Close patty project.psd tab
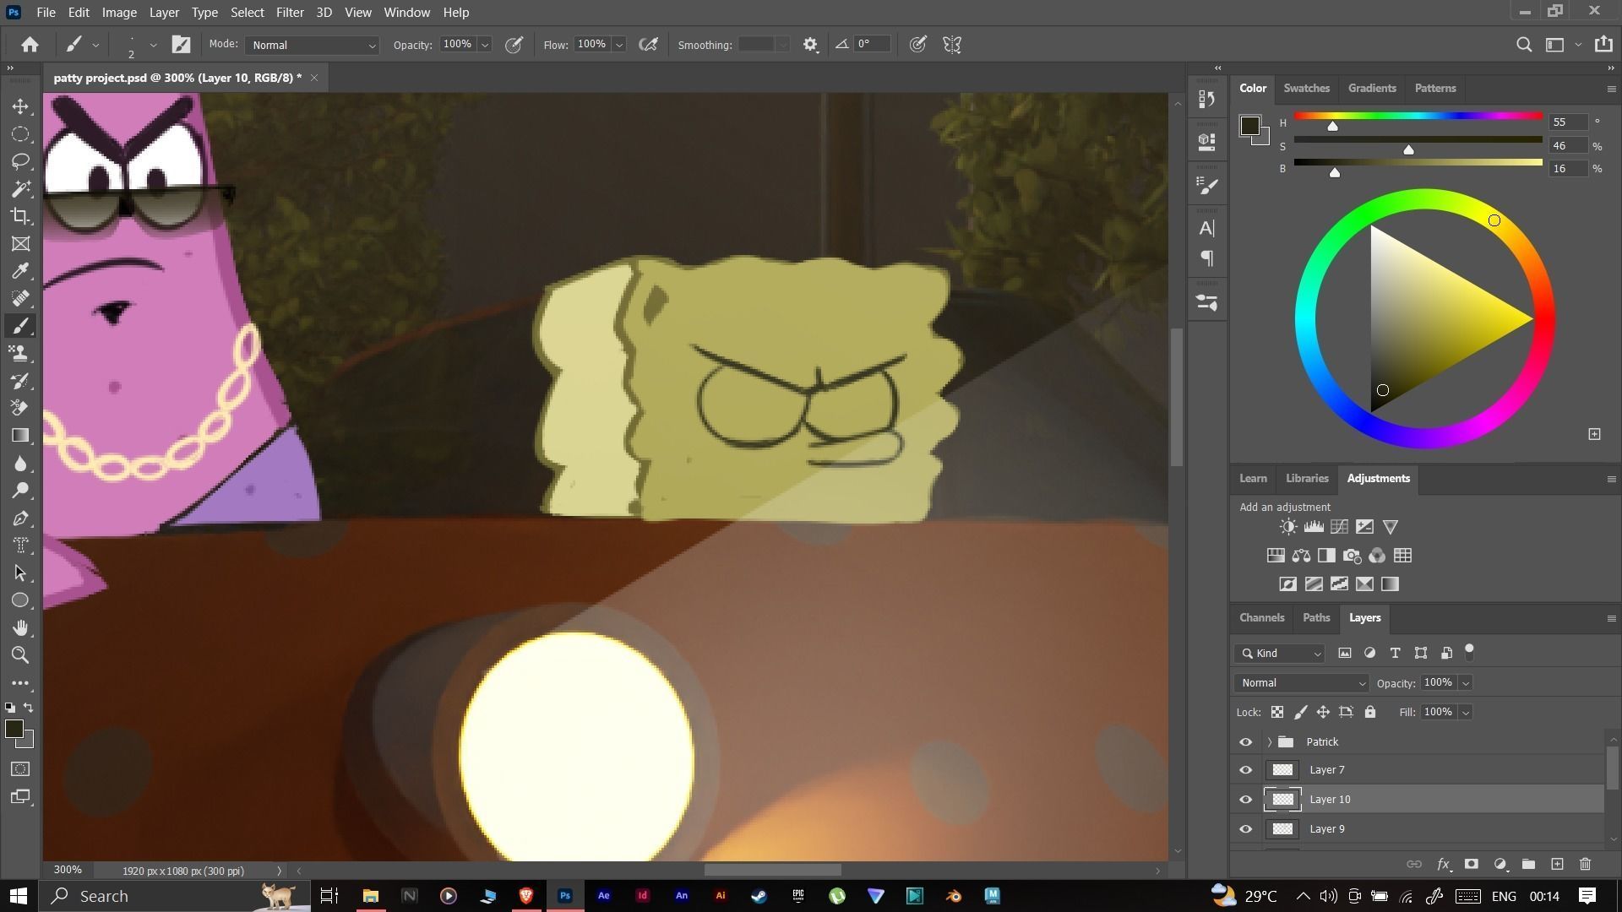Screen dimensions: 1622x912 pos(314,78)
